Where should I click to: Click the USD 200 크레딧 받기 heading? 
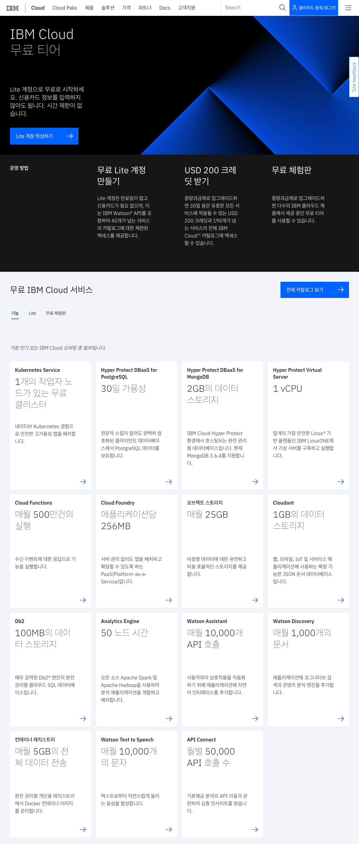210,175
